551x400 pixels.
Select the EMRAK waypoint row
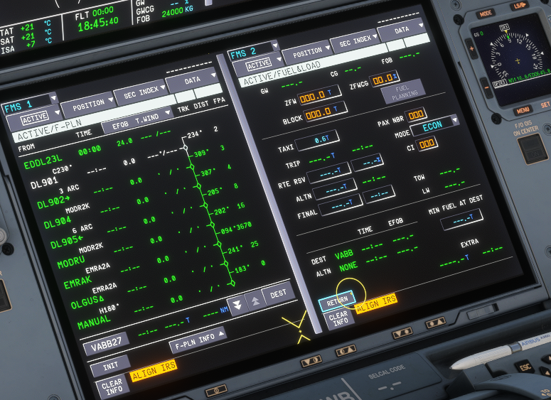click(77, 282)
